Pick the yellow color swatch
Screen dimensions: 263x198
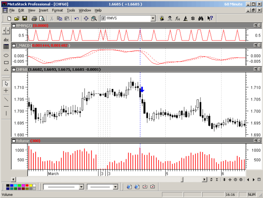tap(31, 185)
